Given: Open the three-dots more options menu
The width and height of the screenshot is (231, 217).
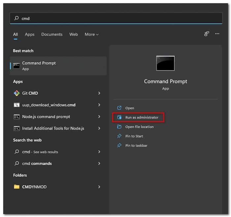Looking at the screenshot, I should pyautogui.click(x=217, y=34).
